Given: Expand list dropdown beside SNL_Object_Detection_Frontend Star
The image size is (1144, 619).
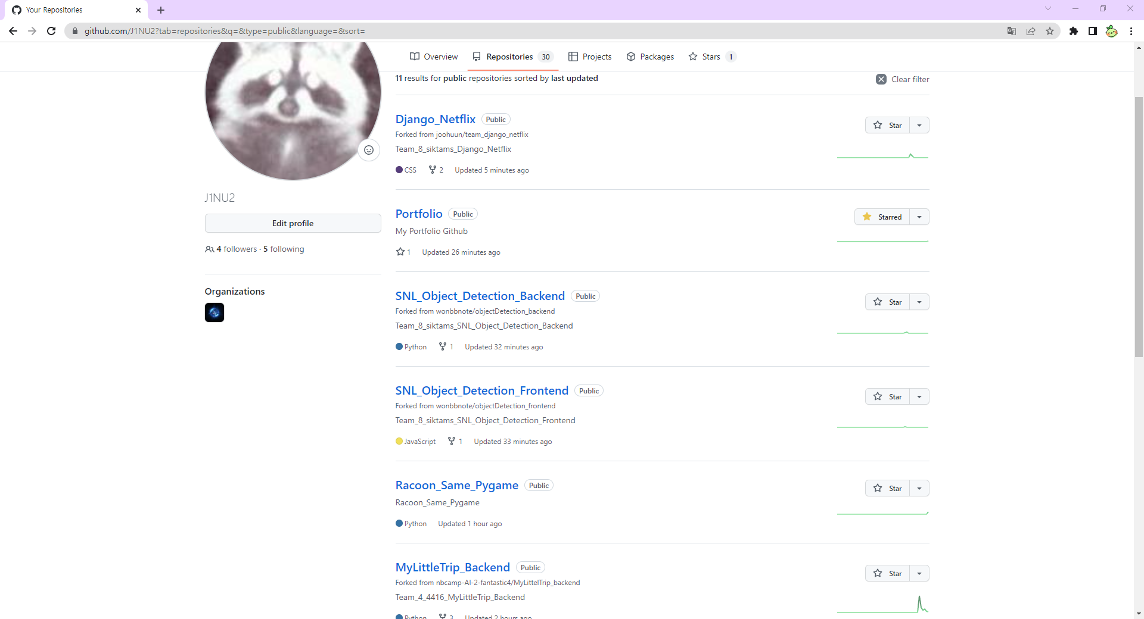Looking at the screenshot, I should coord(919,396).
